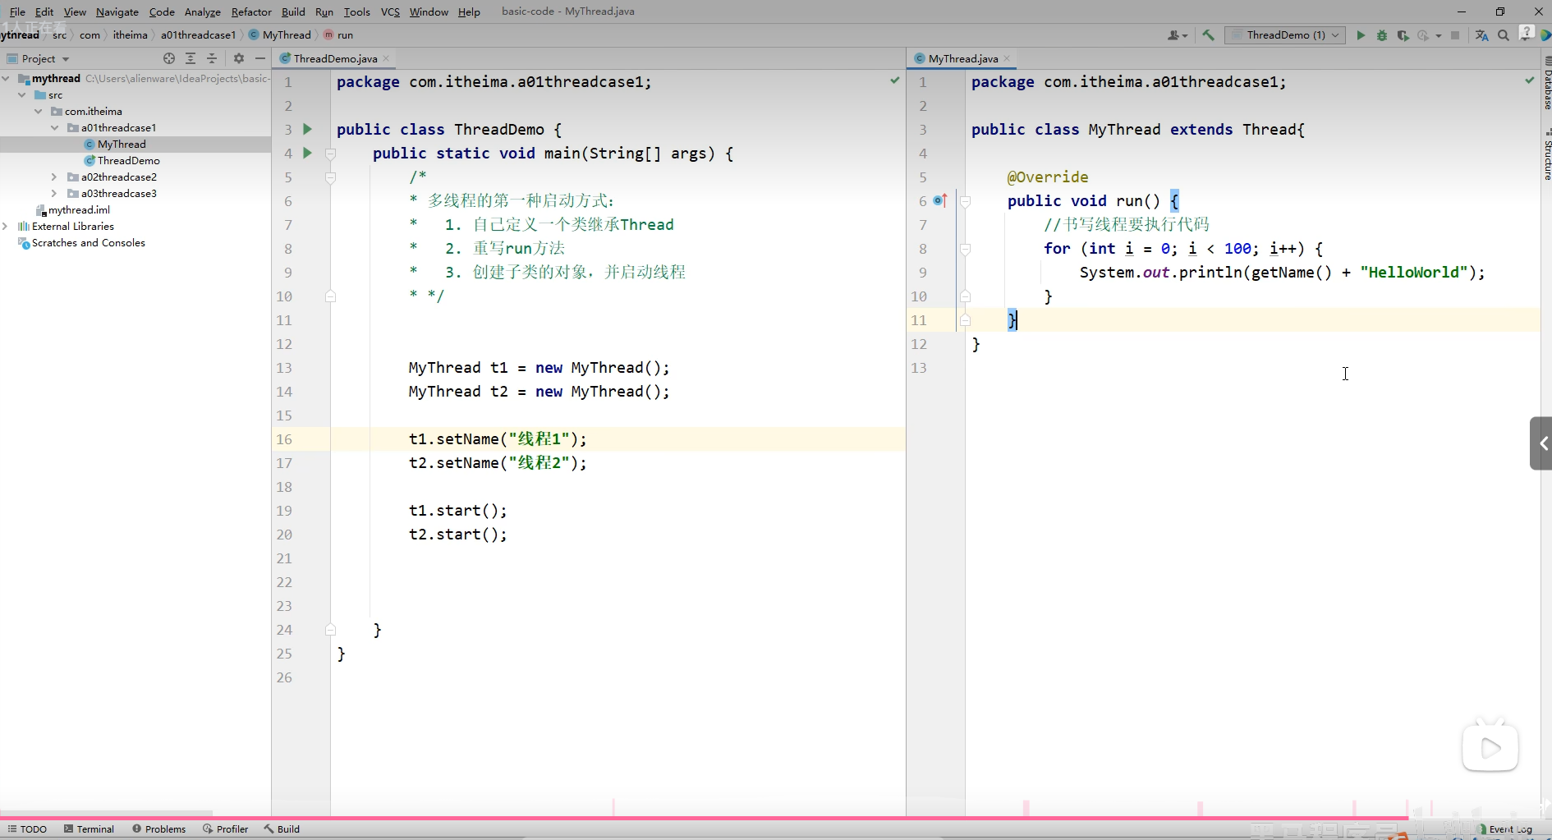Run ThreadDemo with the green play button
The width and height of the screenshot is (1552, 840).
tap(1361, 35)
